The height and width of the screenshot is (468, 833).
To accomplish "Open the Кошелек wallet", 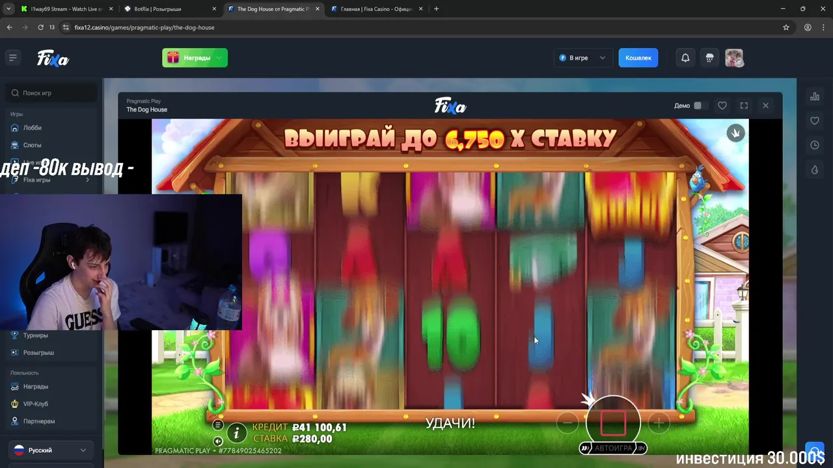I will click(638, 58).
